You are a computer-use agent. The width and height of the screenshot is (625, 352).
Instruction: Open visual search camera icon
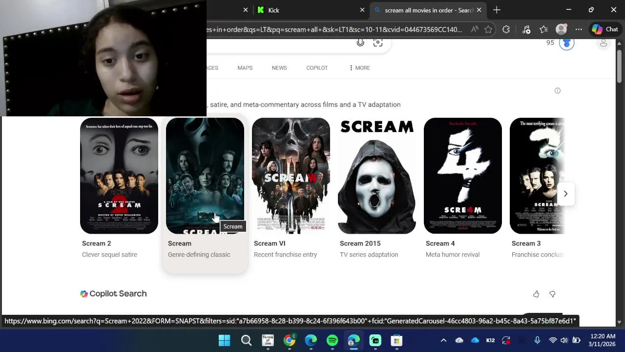(378, 43)
